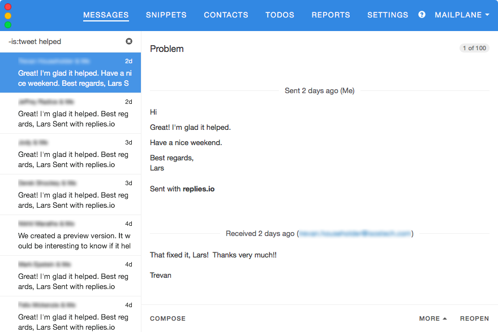Expand the MAILPLANE account dropdown

pos(462,15)
